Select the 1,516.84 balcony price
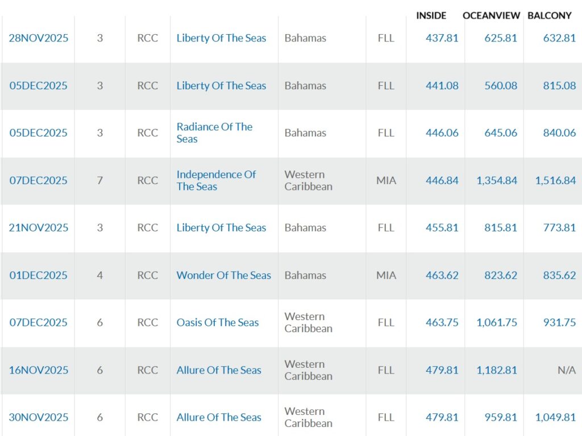The height and width of the screenshot is (436, 582). 555,181
